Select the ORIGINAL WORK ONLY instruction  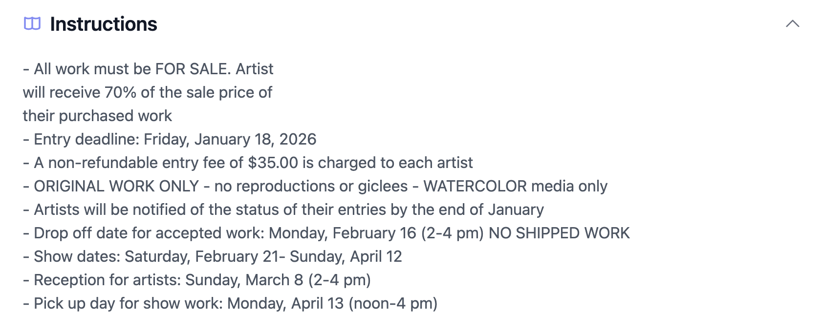[x=314, y=186]
